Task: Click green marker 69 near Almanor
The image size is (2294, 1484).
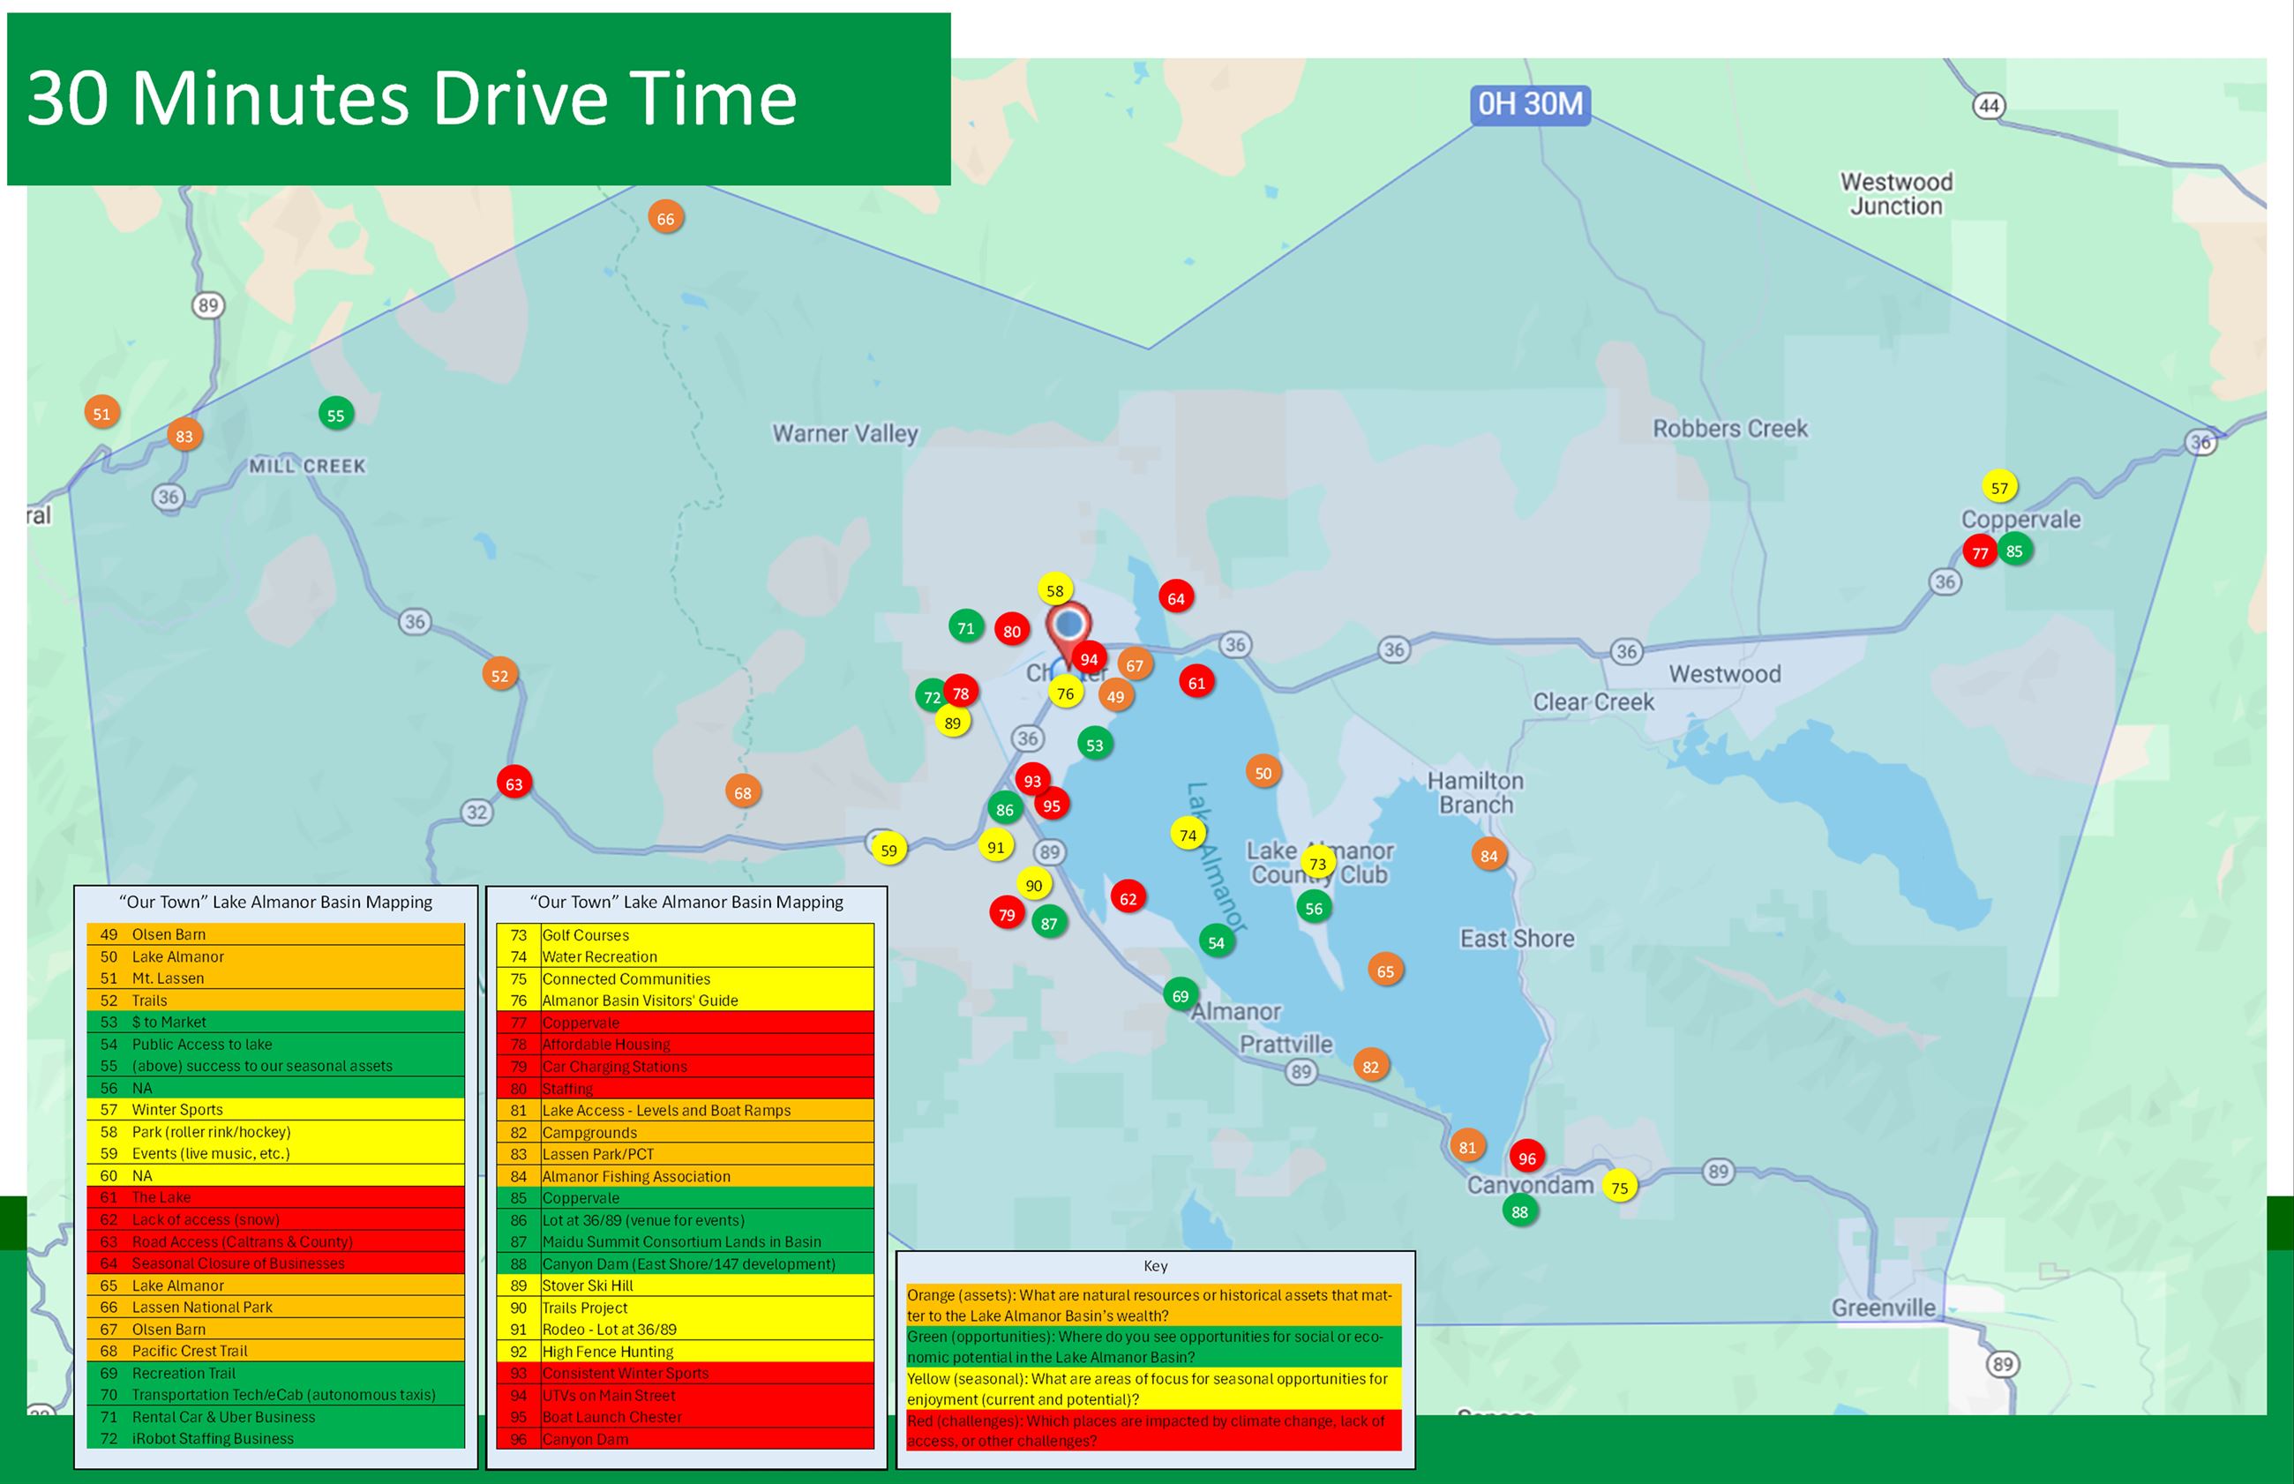Action: click(1181, 995)
